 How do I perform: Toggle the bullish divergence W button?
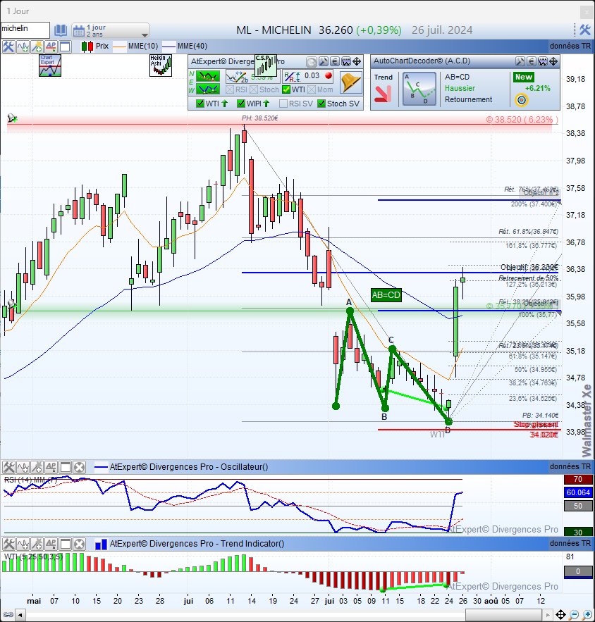click(207, 89)
